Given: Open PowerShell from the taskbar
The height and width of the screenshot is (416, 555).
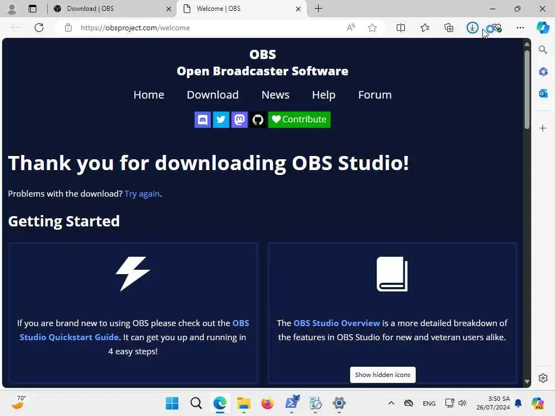Looking at the screenshot, I should click(291, 403).
